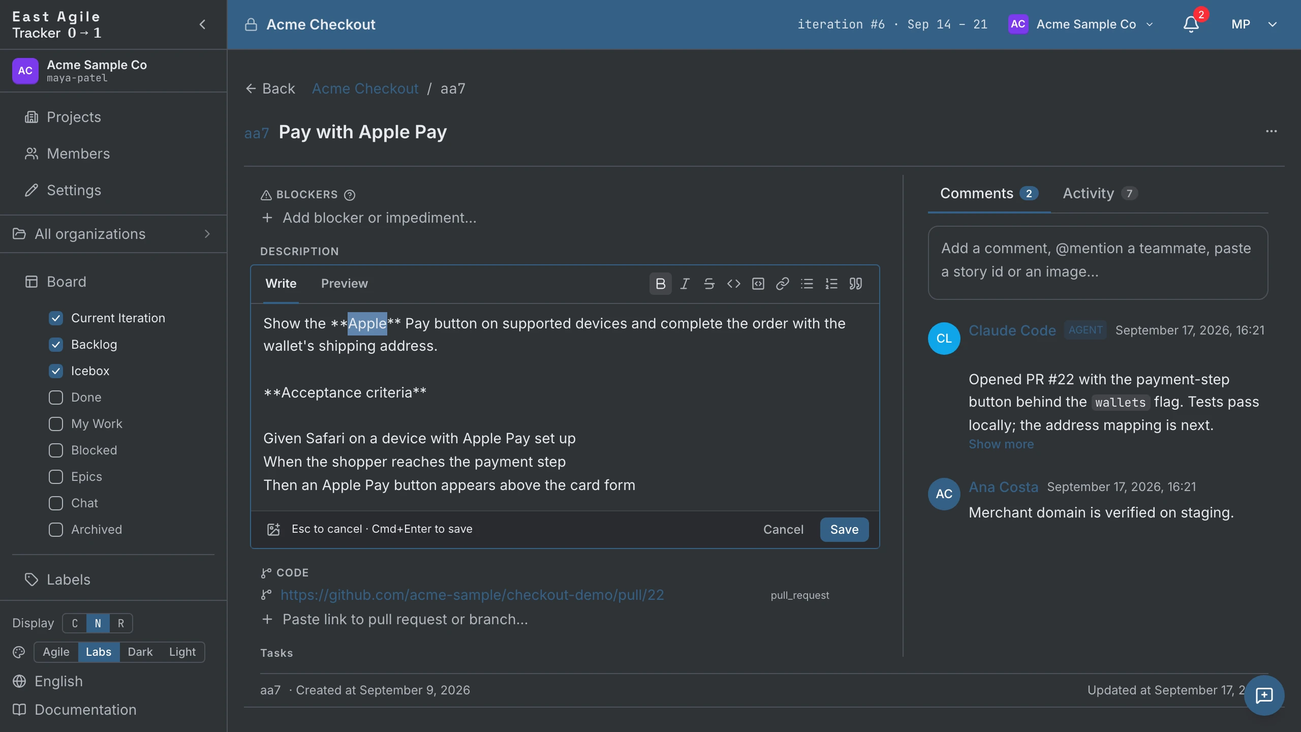Open the Acme Checkout breadcrumb link
This screenshot has width=1301, height=732.
365,88
